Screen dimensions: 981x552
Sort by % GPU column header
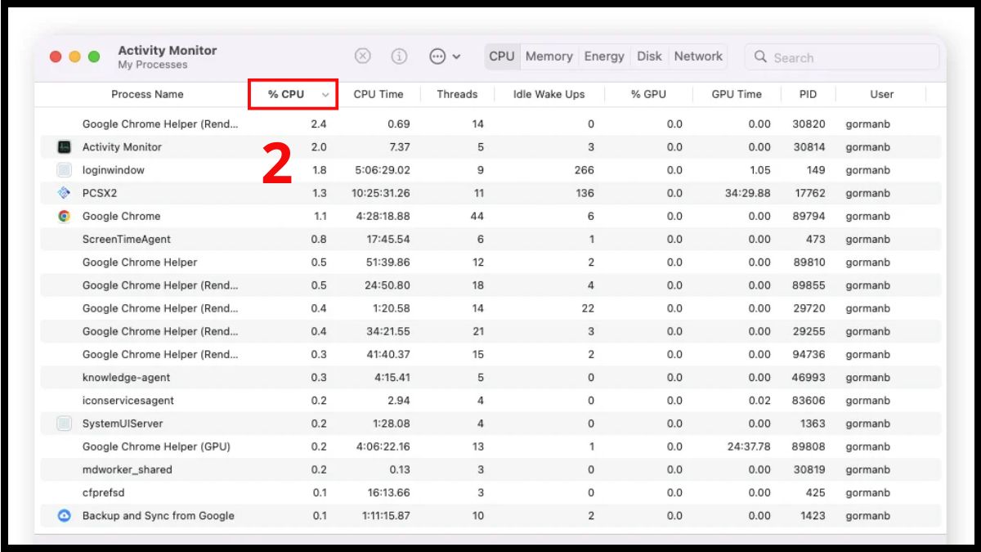tap(648, 94)
